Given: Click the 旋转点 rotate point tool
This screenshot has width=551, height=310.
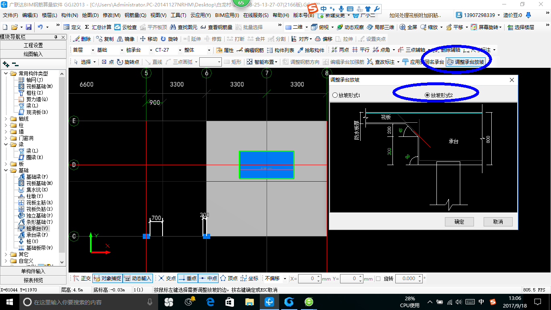Looking at the screenshot, I should coord(128,62).
